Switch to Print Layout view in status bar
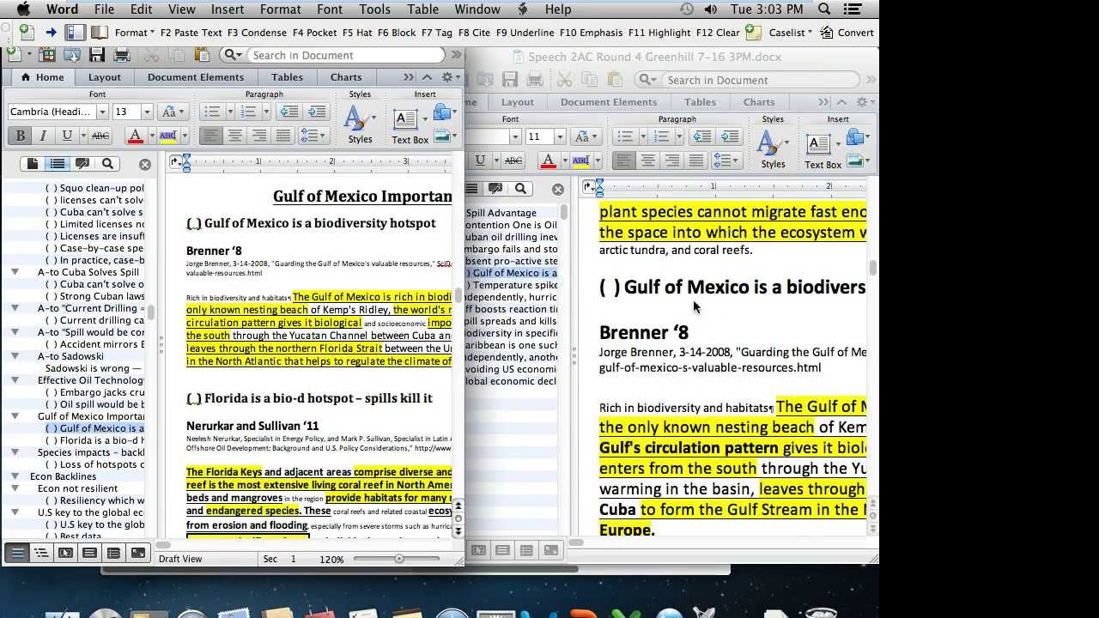The width and height of the screenshot is (1099, 618). coord(89,554)
